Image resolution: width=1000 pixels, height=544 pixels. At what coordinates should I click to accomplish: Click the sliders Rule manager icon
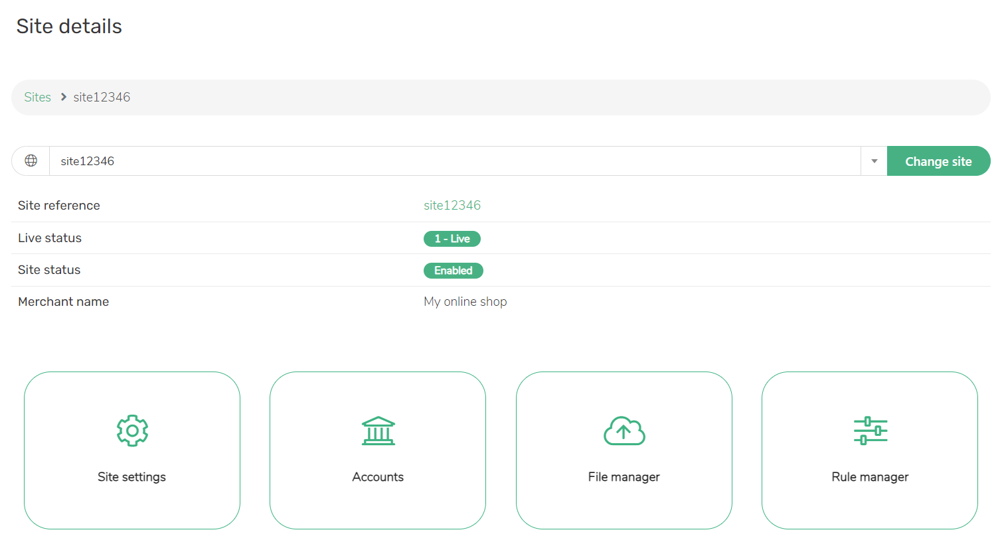871,431
